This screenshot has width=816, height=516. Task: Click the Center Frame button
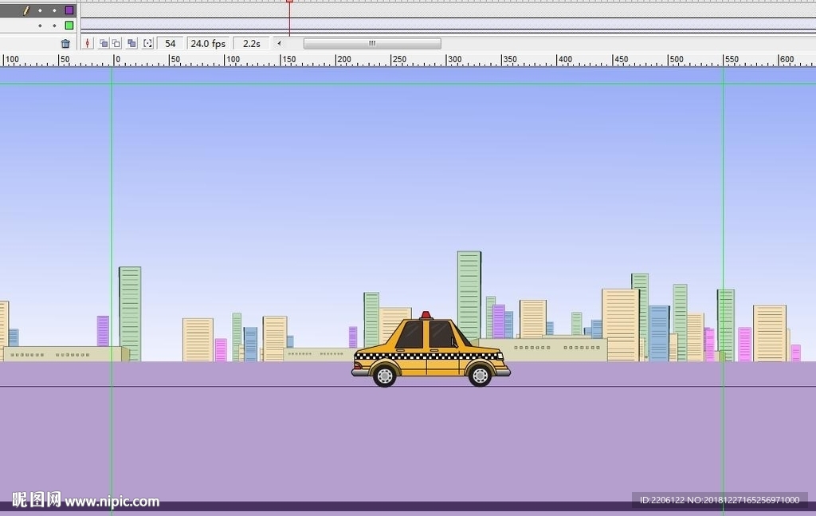tap(88, 44)
